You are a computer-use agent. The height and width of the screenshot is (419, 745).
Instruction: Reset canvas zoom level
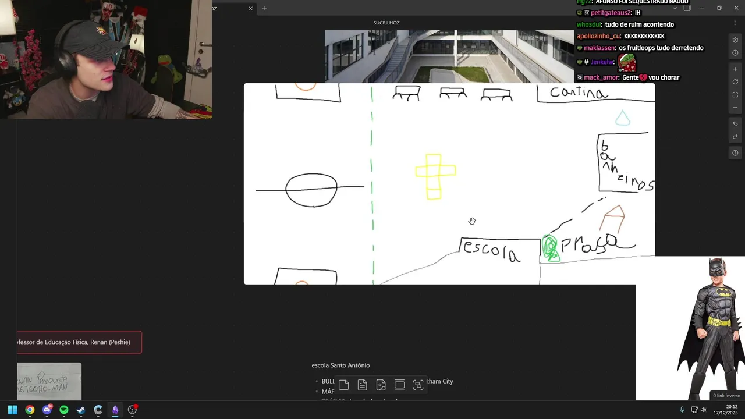pos(735,82)
